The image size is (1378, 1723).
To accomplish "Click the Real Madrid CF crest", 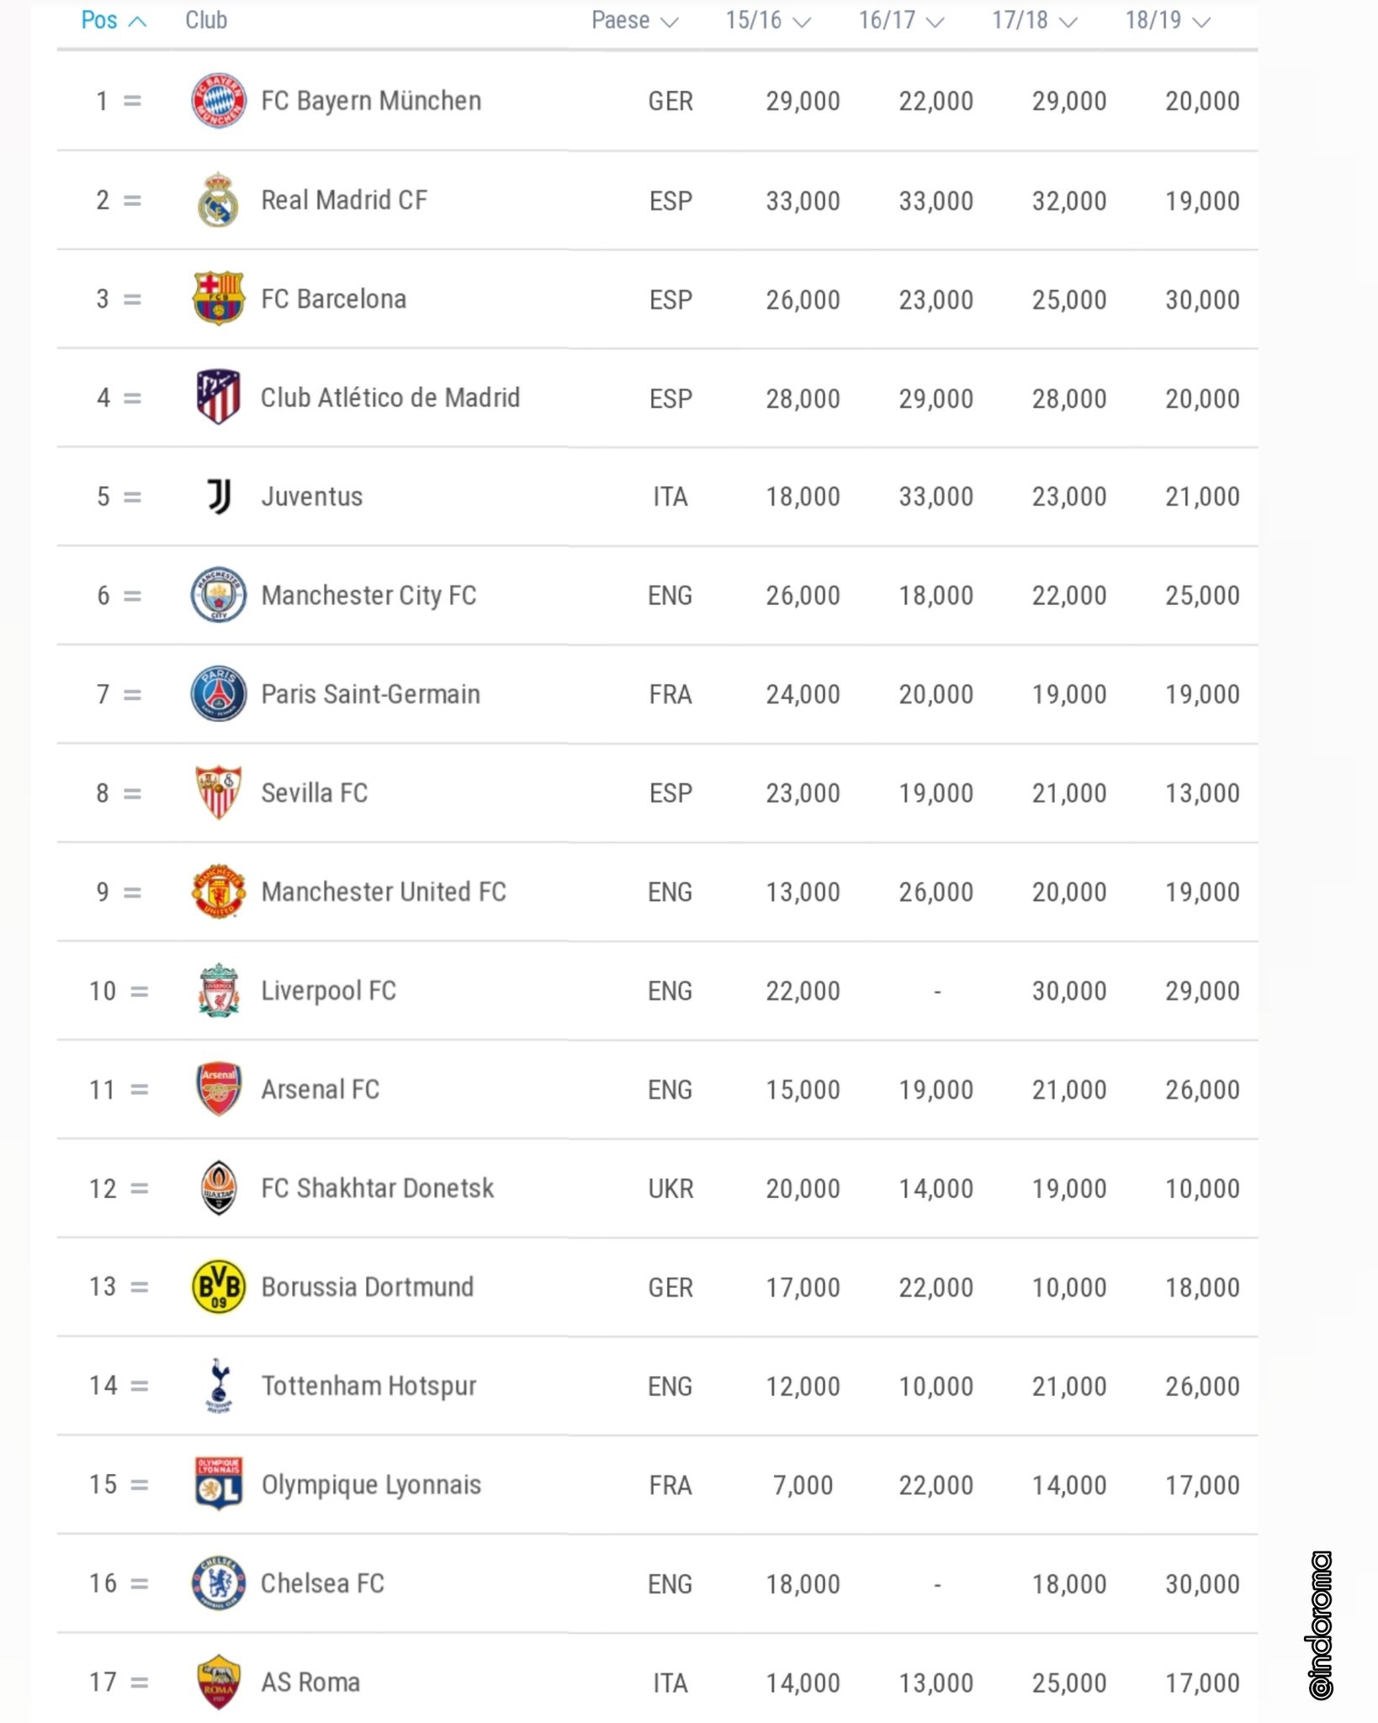I will 219,200.
